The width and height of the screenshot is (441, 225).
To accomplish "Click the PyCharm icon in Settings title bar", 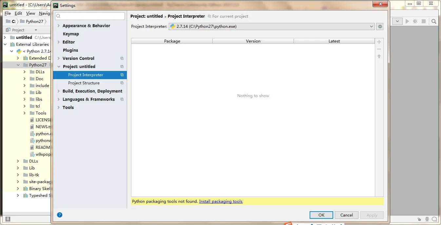I will point(56,5).
